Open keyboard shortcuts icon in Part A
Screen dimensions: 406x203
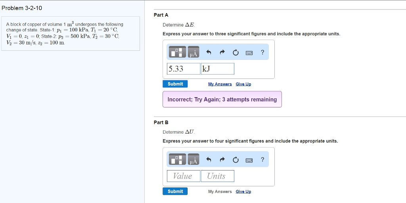[x=249, y=52]
